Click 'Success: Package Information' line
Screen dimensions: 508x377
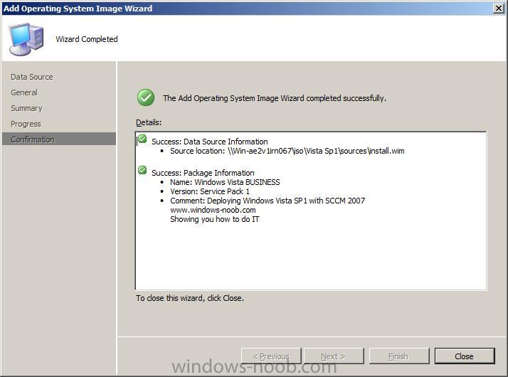tap(203, 173)
